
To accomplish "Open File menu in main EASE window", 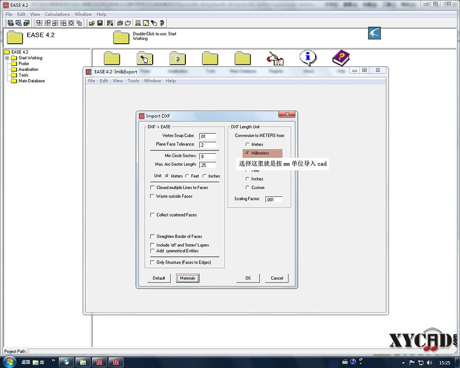I will 9,14.
